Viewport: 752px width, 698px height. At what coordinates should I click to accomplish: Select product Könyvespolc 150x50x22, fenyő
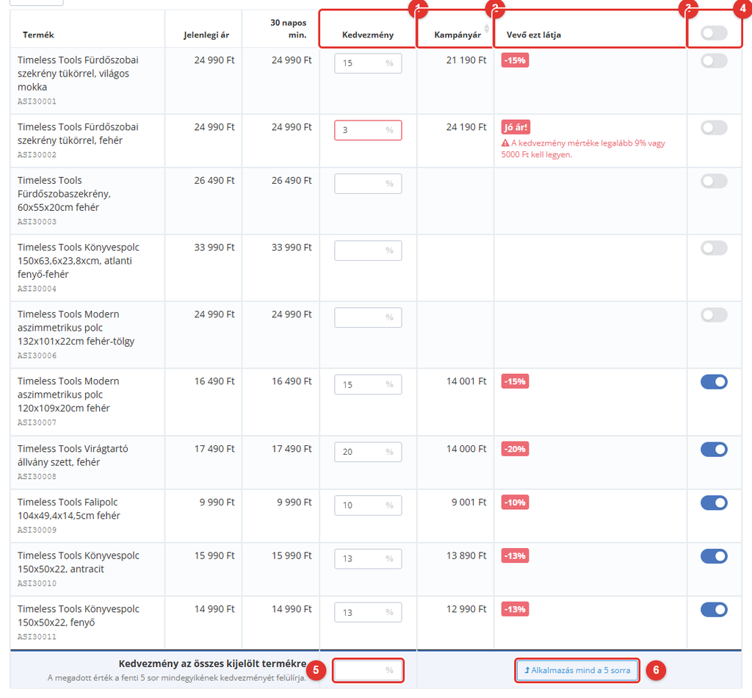point(79,616)
